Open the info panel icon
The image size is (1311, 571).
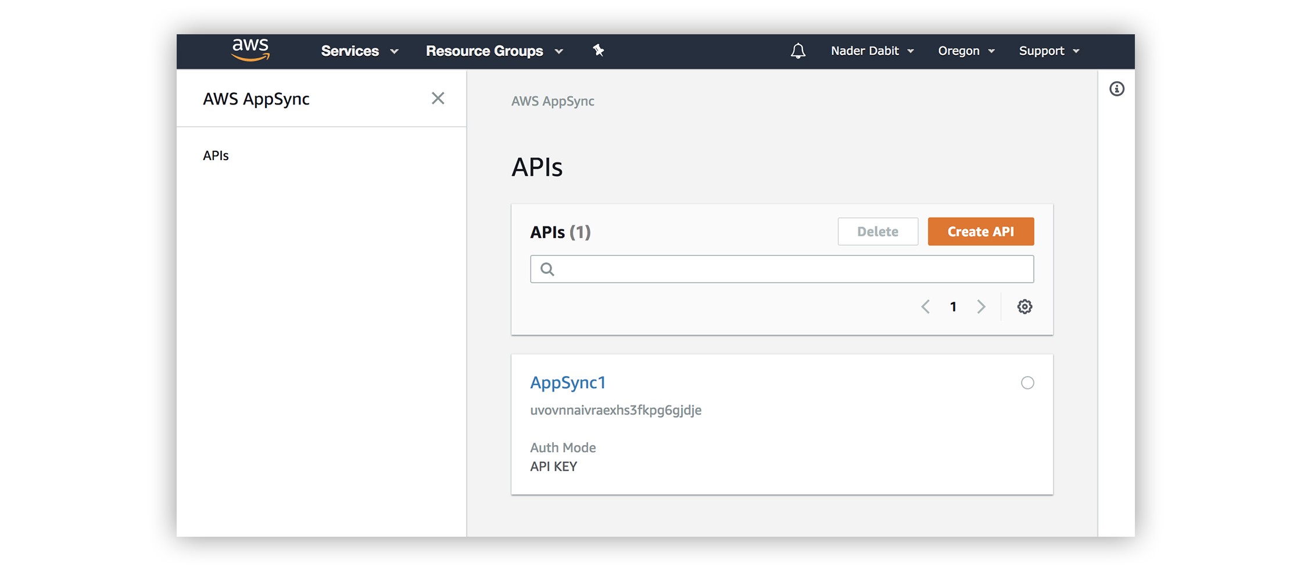(x=1116, y=89)
